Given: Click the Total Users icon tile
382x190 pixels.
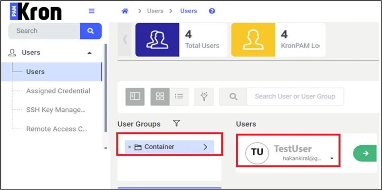Looking at the screenshot, I should tap(157, 40).
